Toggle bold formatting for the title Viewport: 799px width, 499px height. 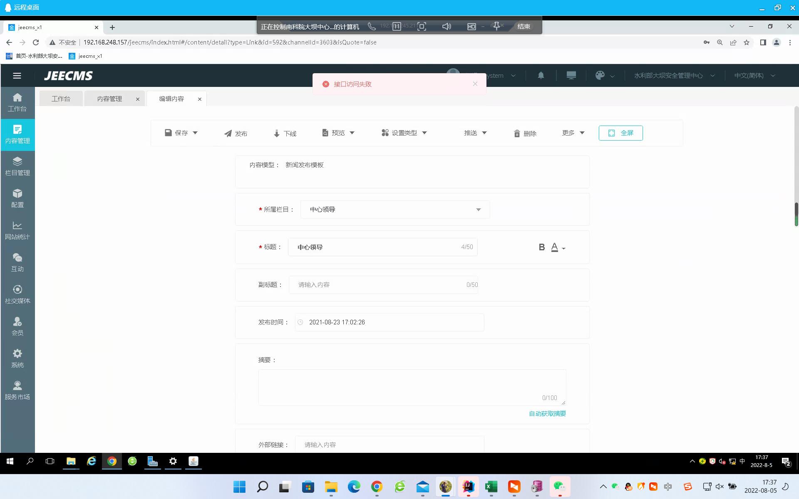[541, 247]
